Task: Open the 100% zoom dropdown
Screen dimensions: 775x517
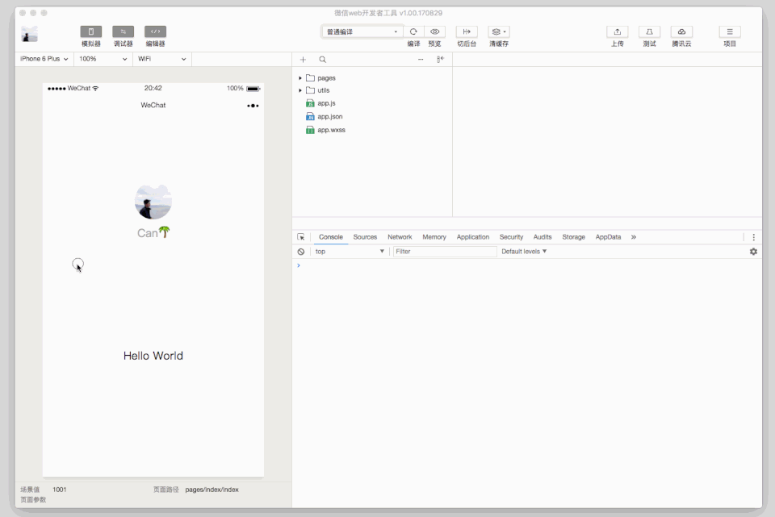Action: click(103, 59)
